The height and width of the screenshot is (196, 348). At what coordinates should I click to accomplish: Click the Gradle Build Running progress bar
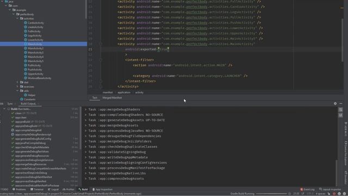coord(271,194)
